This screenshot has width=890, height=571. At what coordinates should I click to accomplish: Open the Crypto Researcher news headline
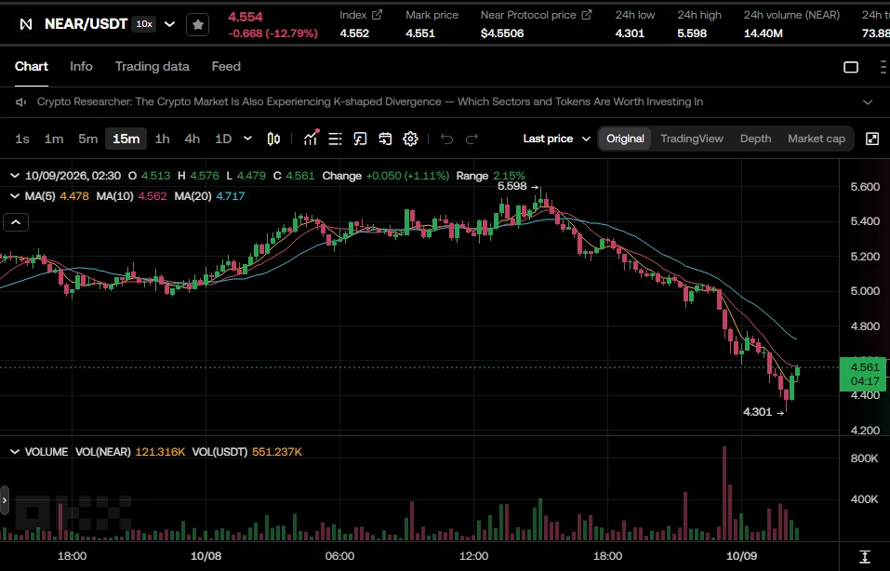click(370, 101)
